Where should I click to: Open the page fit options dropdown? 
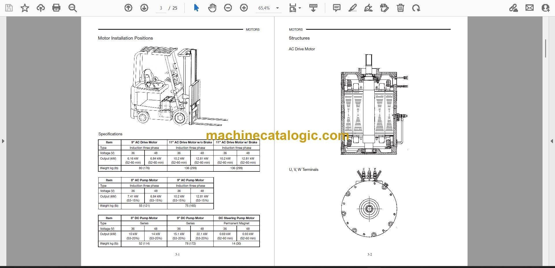point(295,8)
